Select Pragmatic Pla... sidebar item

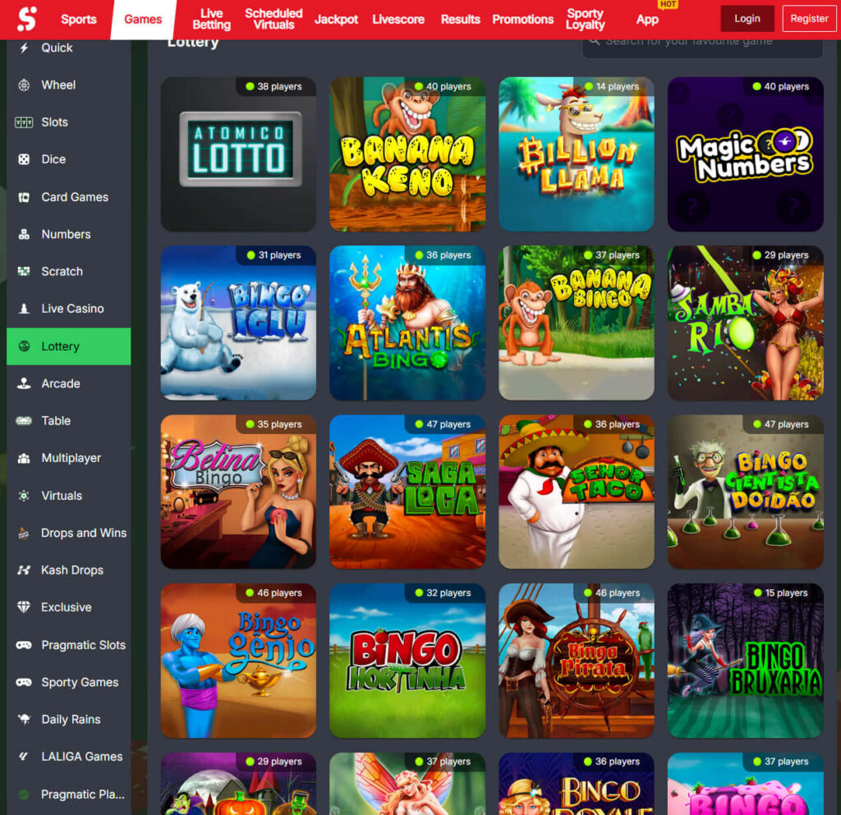69,794
